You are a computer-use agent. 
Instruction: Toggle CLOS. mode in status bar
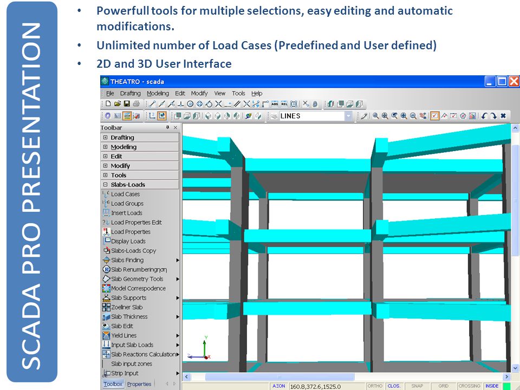point(394,386)
